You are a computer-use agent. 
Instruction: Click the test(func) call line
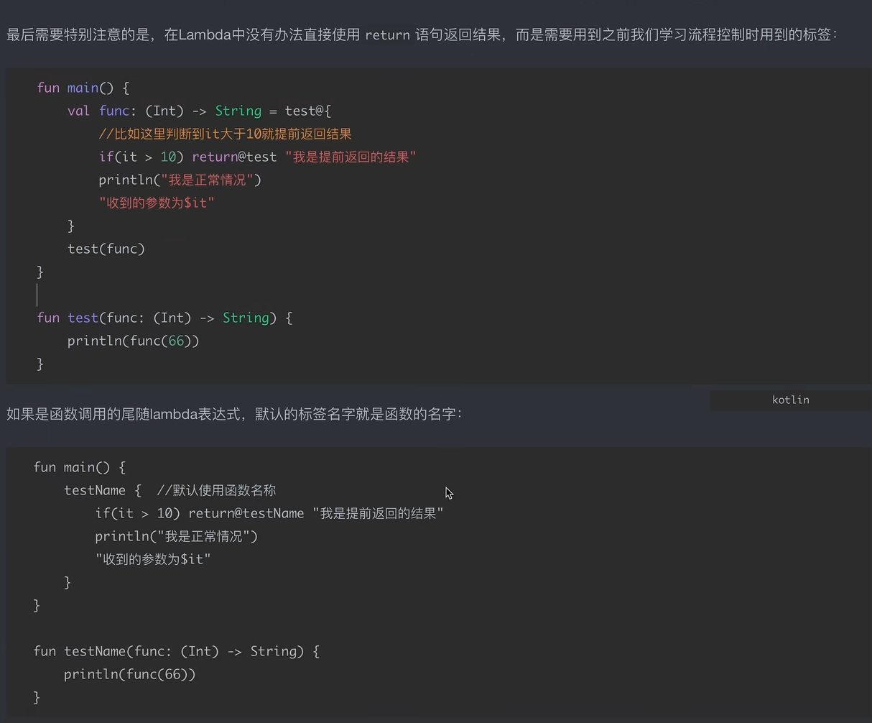tap(106, 249)
